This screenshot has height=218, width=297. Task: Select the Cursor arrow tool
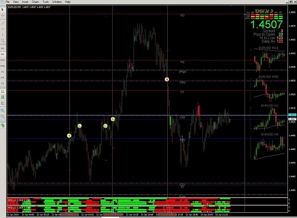[3, 9]
